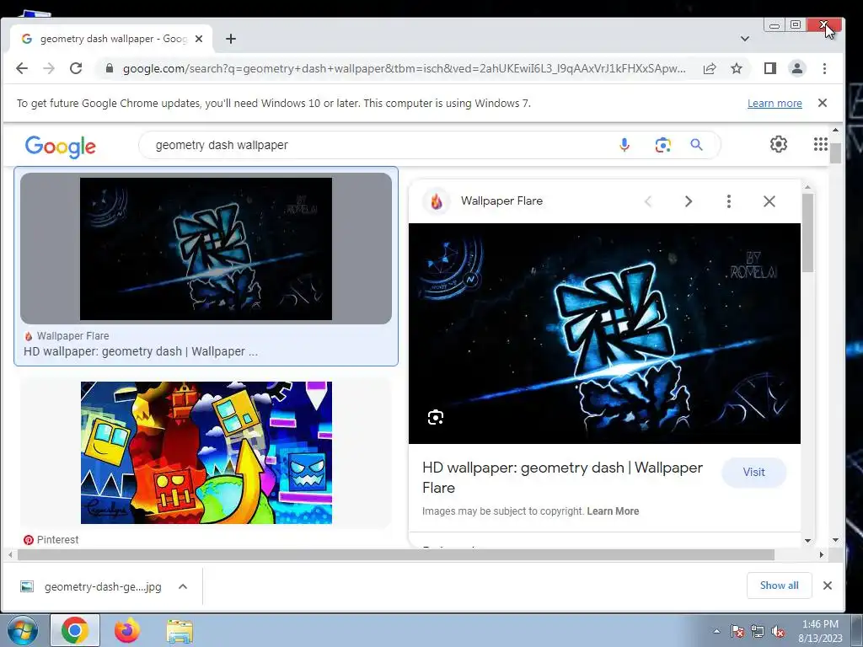The width and height of the screenshot is (863, 647).
Task: Expand download item options chevron
Action: coord(183,586)
